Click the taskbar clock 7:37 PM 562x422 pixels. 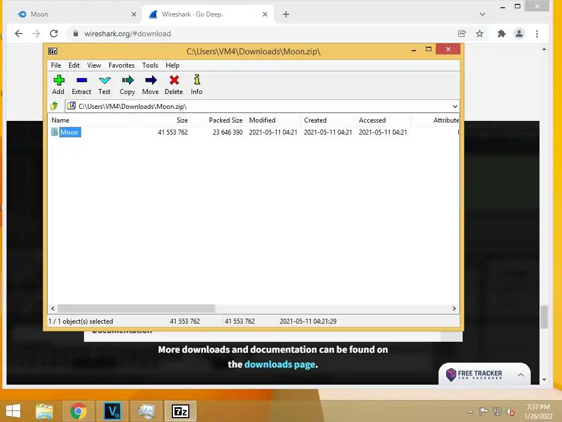pyautogui.click(x=538, y=407)
